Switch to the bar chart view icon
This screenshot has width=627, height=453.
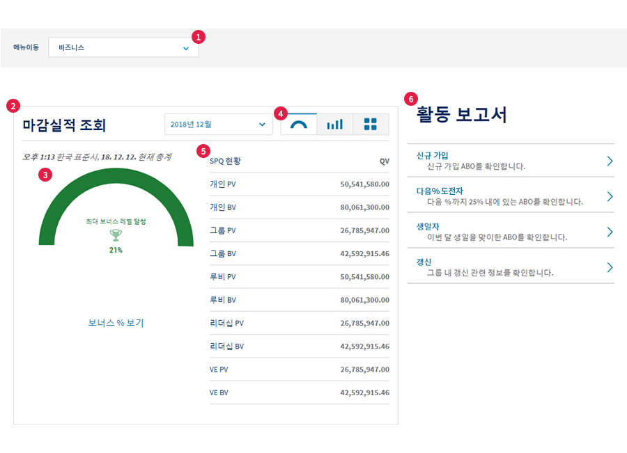(x=334, y=125)
